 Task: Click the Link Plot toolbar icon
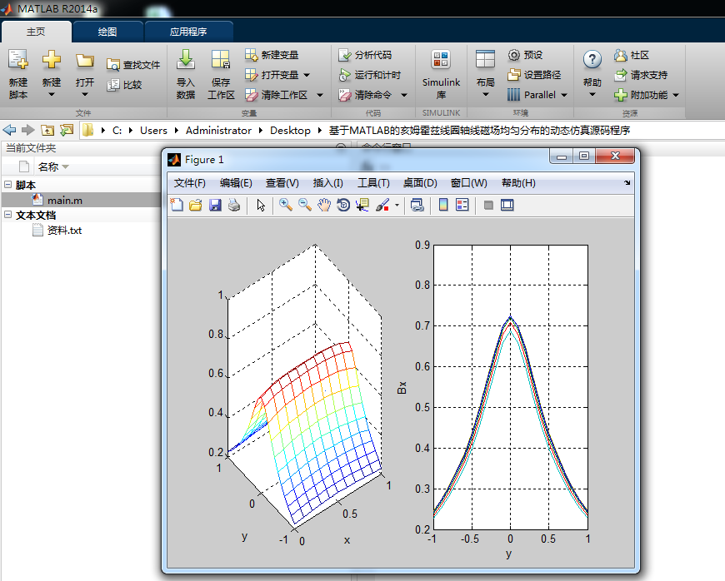tap(417, 205)
